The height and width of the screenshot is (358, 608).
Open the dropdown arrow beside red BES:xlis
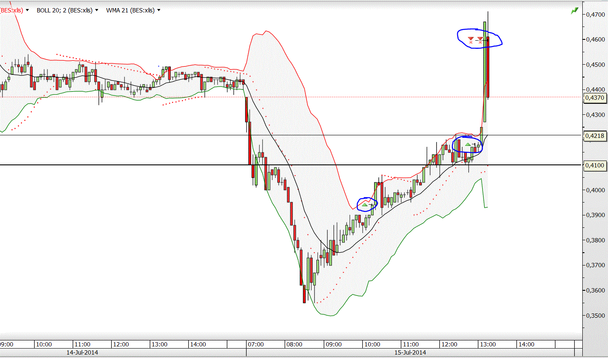point(27,10)
